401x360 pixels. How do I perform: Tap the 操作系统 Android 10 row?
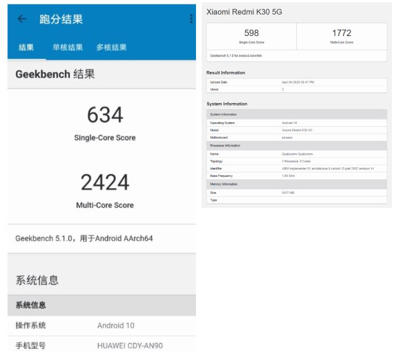point(101,325)
